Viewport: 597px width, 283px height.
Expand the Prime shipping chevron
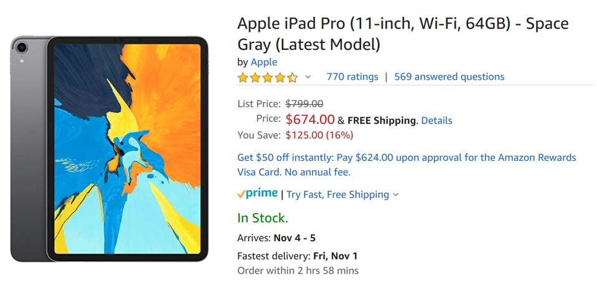coord(396,194)
